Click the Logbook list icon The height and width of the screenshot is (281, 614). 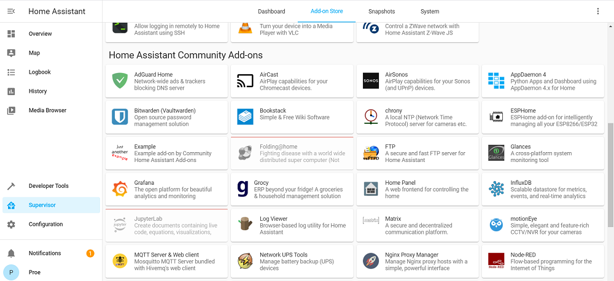coord(11,72)
